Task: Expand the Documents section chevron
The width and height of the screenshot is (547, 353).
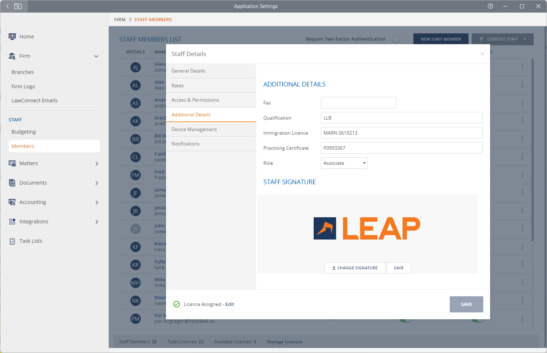Action: [97, 183]
